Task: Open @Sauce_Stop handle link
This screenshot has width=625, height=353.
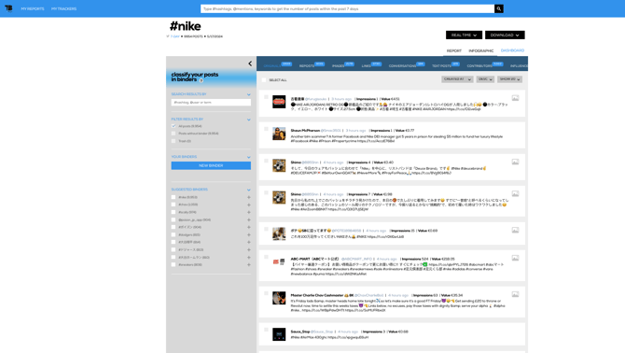Action: (322, 332)
